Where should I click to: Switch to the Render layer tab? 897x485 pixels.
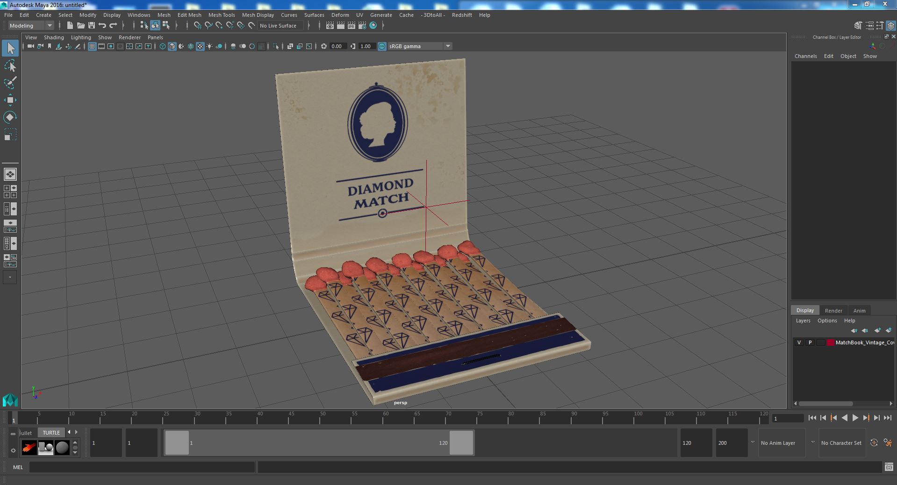pyautogui.click(x=833, y=311)
